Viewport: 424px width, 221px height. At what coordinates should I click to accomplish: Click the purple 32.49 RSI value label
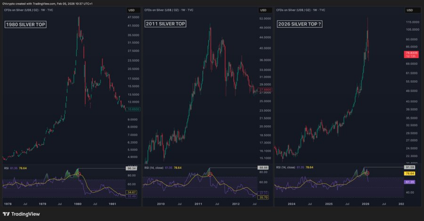(x=132, y=196)
